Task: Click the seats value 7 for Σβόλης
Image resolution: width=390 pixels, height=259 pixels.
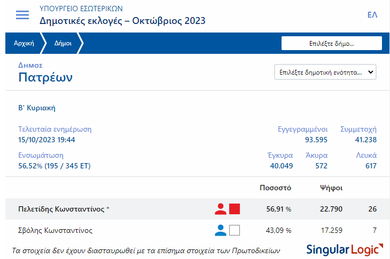Action: tap(375, 230)
